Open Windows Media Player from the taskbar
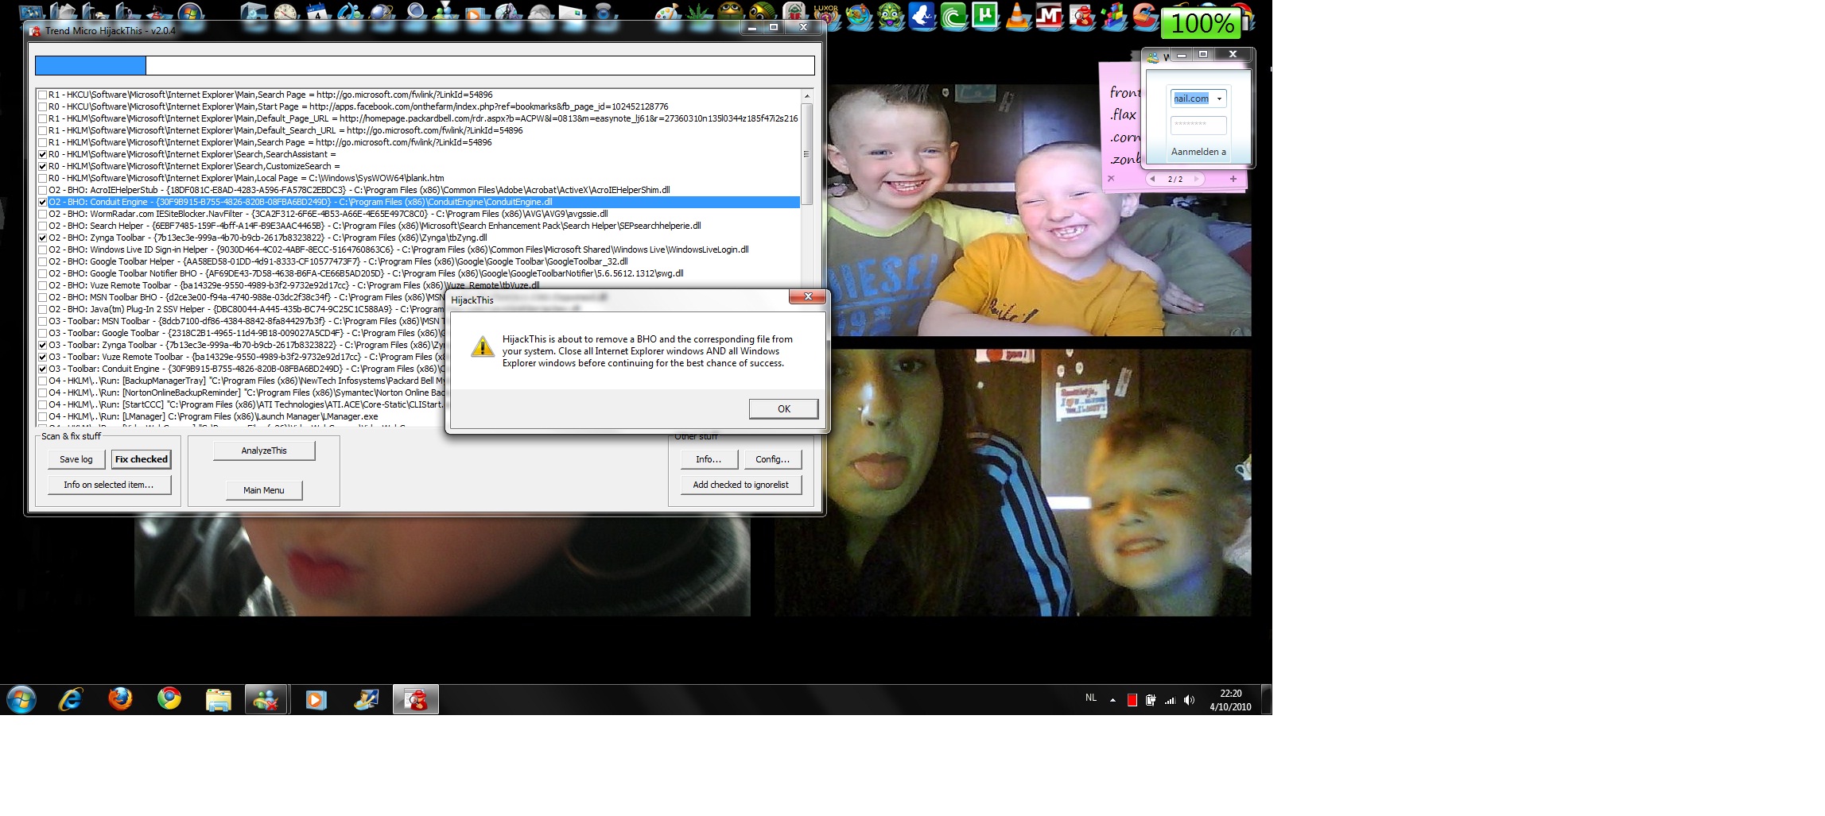The image size is (1825, 816). 316,700
